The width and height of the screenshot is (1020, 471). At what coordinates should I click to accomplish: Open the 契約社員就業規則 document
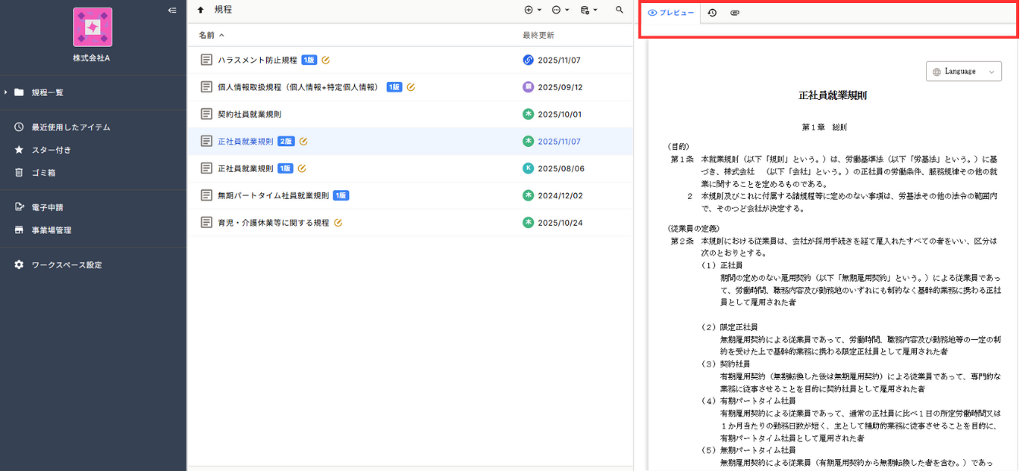[x=250, y=114]
